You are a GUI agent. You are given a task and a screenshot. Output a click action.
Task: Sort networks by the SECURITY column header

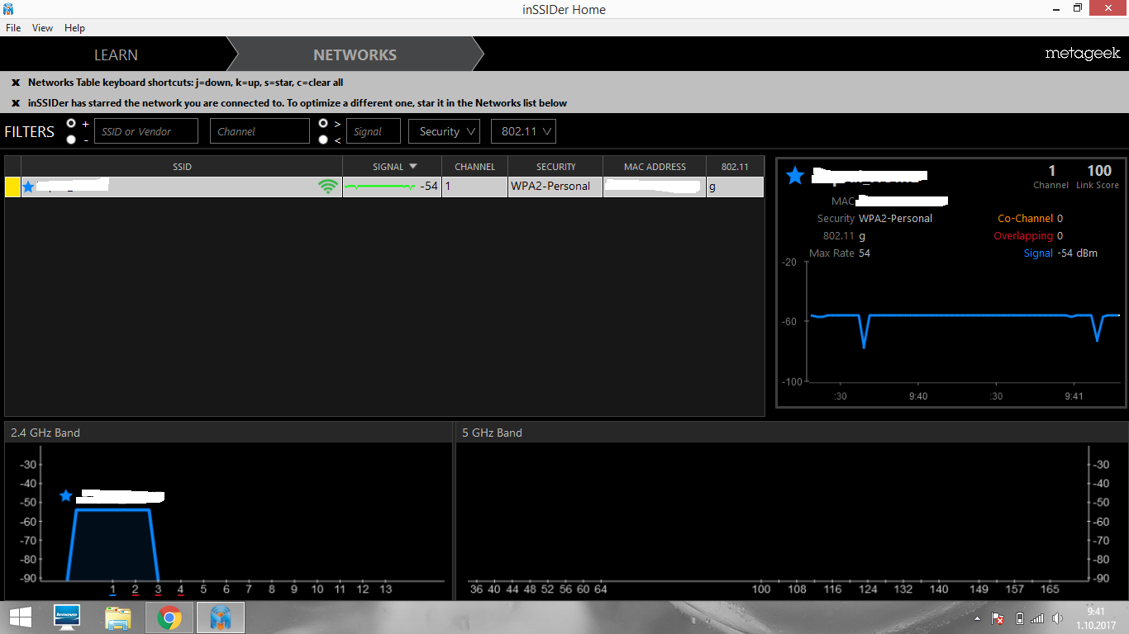tap(555, 166)
